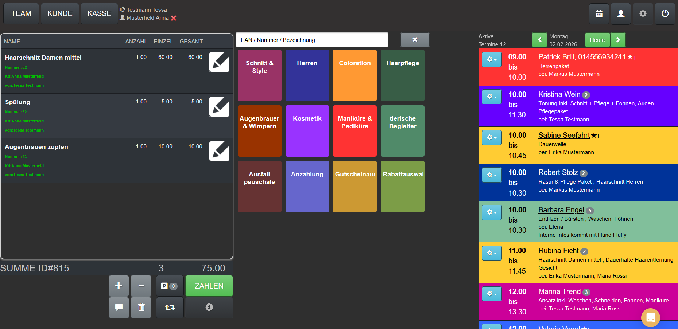The width and height of the screenshot is (678, 329).
Task: Click the user profile icon
Action: (x=621, y=14)
